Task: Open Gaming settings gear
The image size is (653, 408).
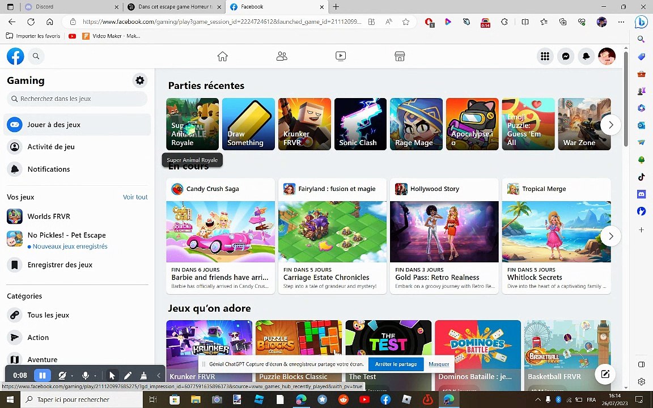Action: pos(140,80)
